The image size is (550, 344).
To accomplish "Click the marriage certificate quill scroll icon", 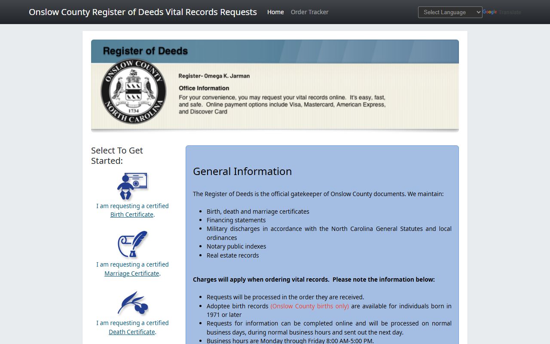I will tap(132, 244).
